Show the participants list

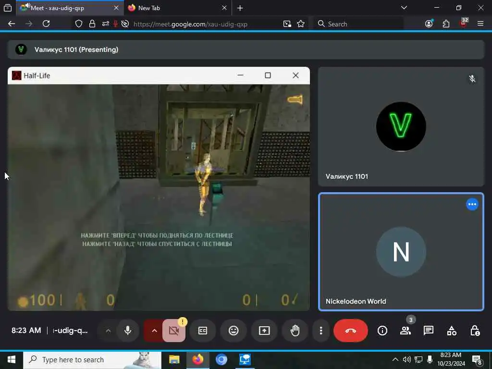point(406,331)
